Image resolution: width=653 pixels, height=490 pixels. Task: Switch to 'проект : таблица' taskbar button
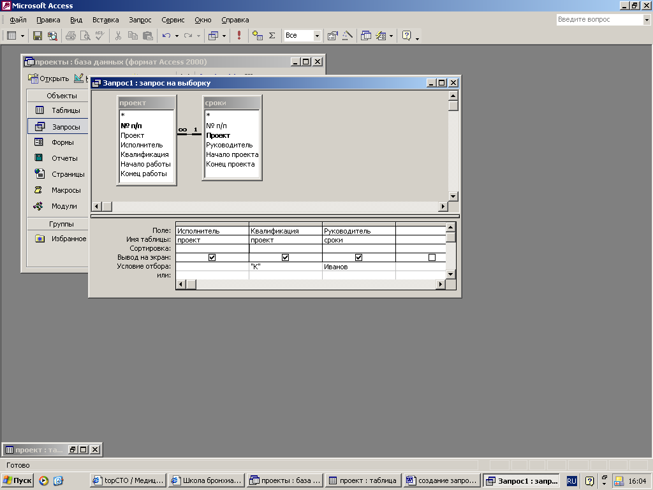(363, 480)
